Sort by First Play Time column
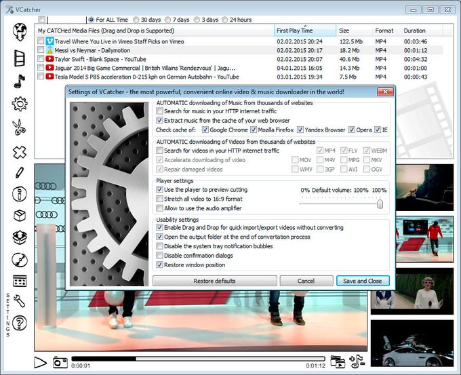The image size is (461, 375). coord(305,31)
